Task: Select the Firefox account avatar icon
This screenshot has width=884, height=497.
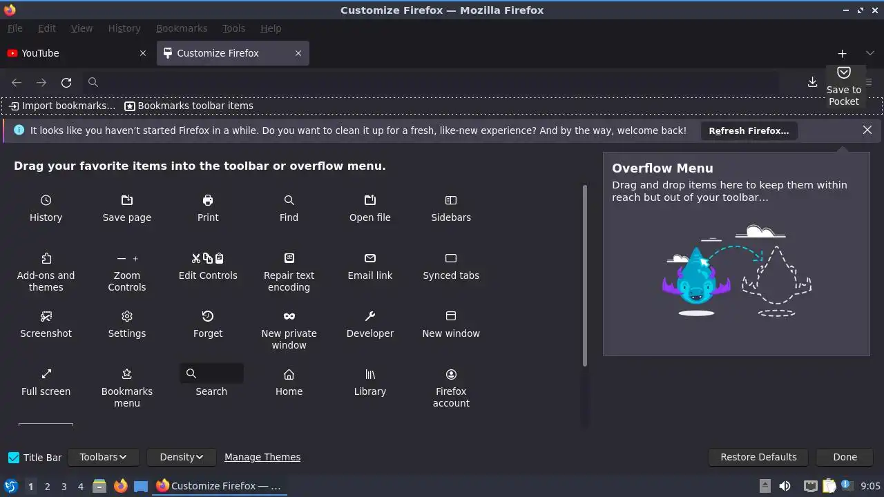Action: pyautogui.click(x=451, y=374)
